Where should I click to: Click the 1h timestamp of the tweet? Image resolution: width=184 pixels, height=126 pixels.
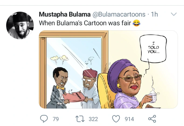[x=154, y=14]
